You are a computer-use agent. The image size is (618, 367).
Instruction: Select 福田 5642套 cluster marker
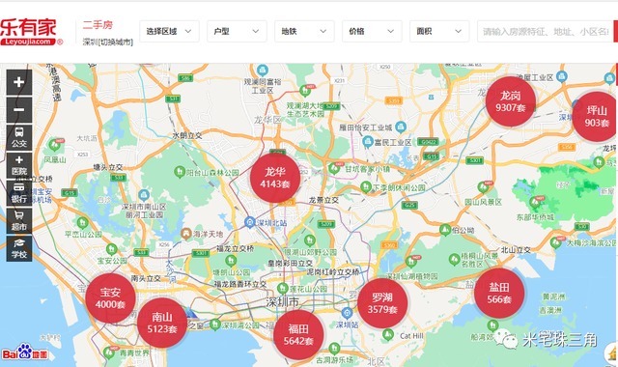click(x=298, y=335)
